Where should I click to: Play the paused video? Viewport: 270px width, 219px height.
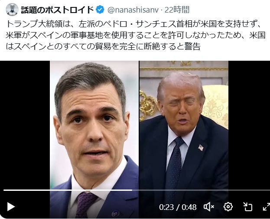(x=11, y=207)
